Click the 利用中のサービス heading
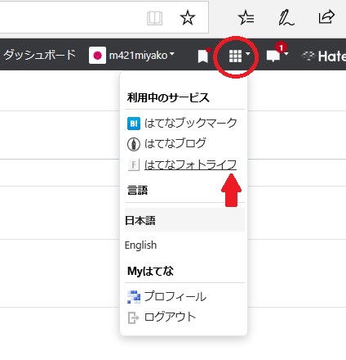Image resolution: width=346 pixels, height=360 pixels. pos(168,97)
